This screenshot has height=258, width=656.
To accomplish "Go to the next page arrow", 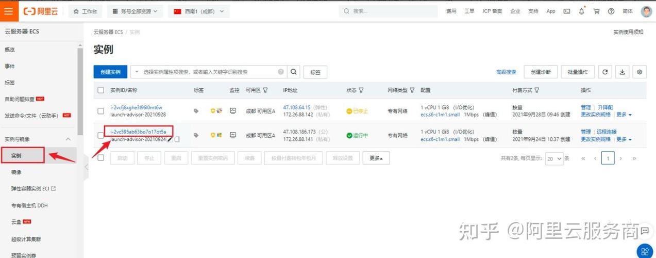I will point(621,158).
